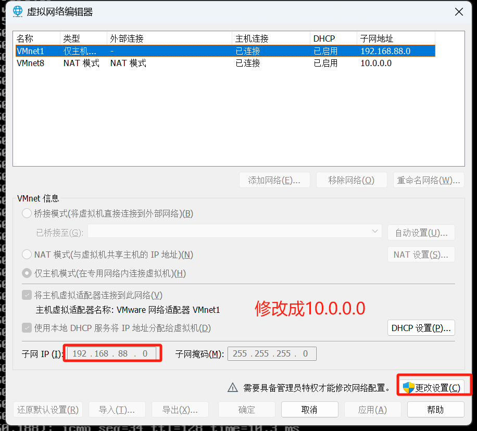The width and height of the screenshot is (477, 431).
Task: Click subnet address 10.0.0.0 cell
Action: (376, 63)
